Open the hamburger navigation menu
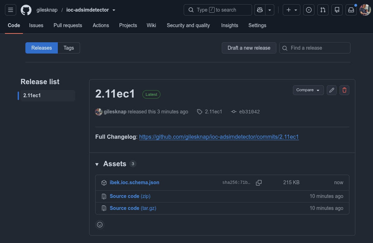373x243 pixels. (x=11, y=10)
